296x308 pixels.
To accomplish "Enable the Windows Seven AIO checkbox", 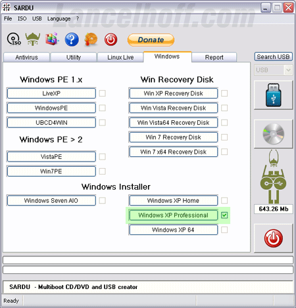I will 103,200.
